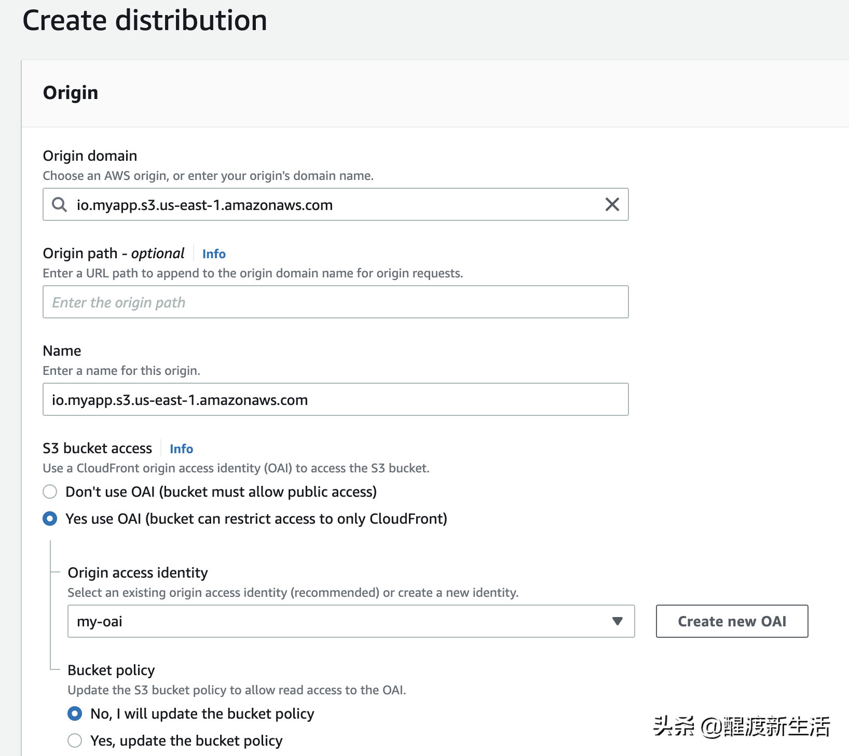This screenshot has width=849, height=756.
Task: Clear the Origin domain with the X icon
Action: 612,204
